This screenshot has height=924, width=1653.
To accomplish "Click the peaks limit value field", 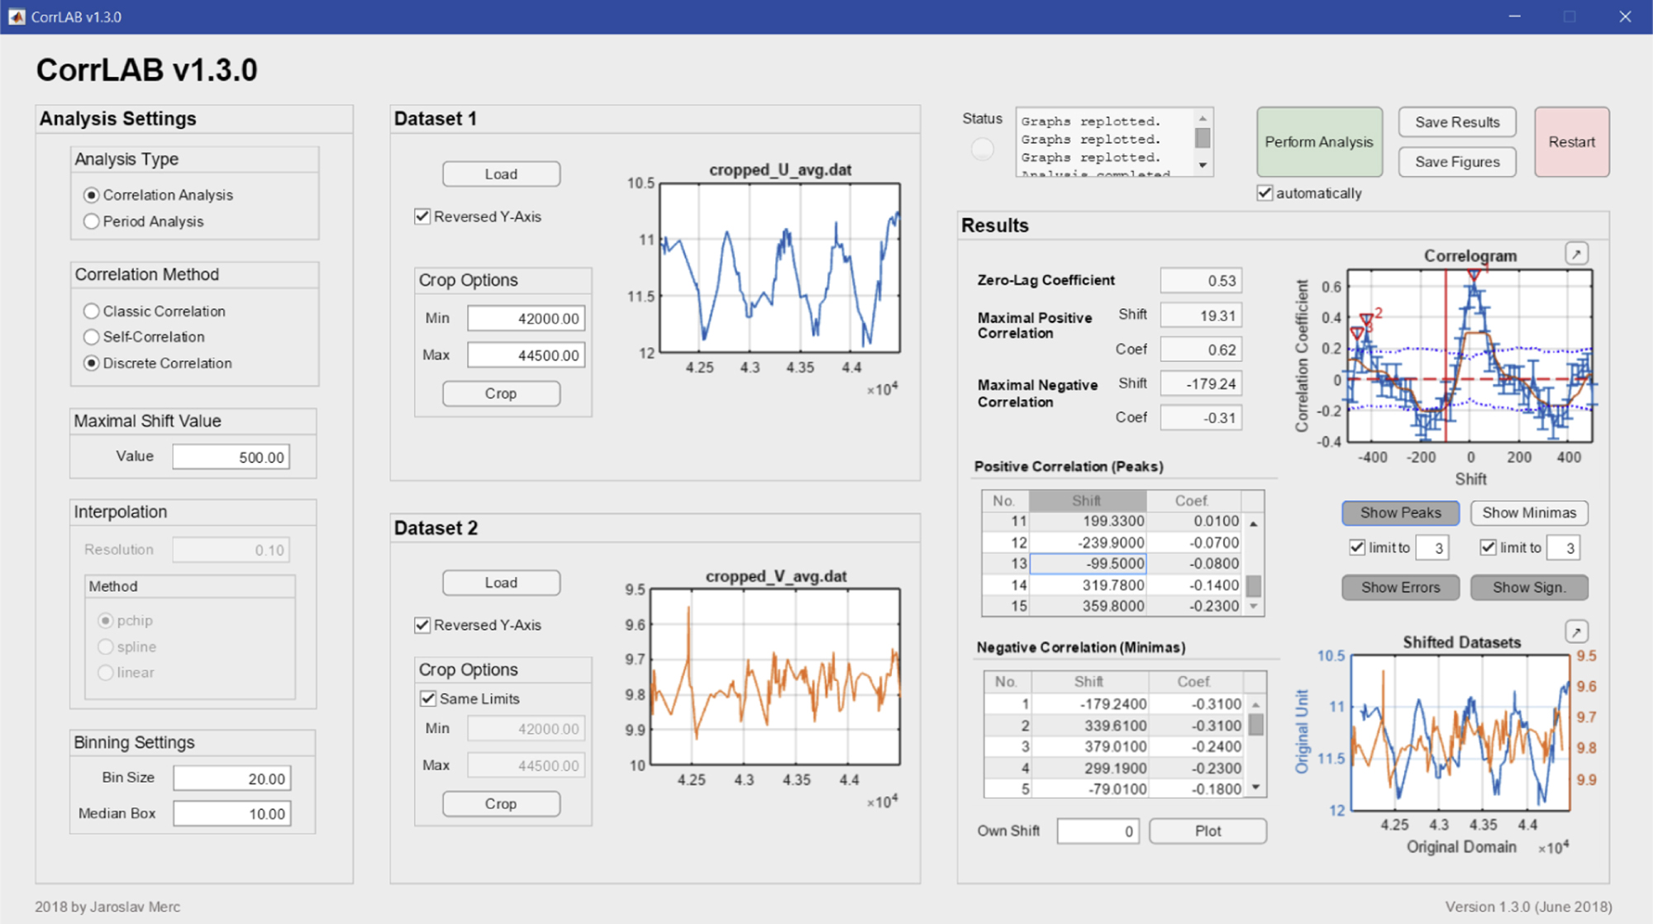I will tap(1432, 548).
